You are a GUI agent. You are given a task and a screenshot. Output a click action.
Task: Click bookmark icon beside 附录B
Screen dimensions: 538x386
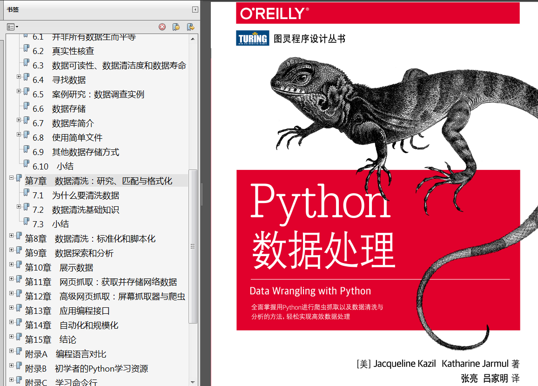click(19, 366)
